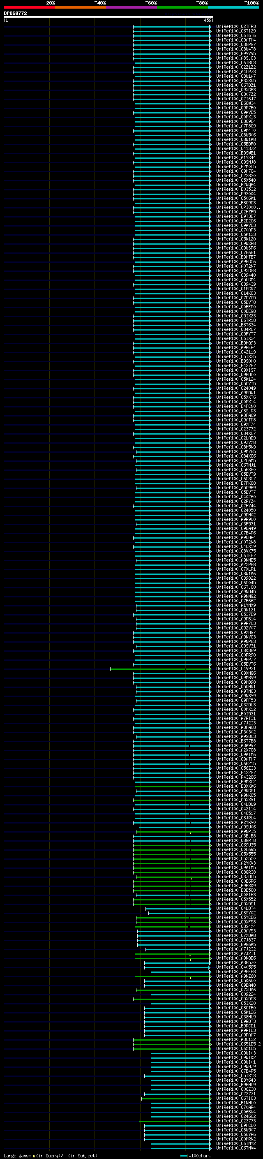Select hit UniRef100_B0I531

pyautogui.click(x=235, y=714)
